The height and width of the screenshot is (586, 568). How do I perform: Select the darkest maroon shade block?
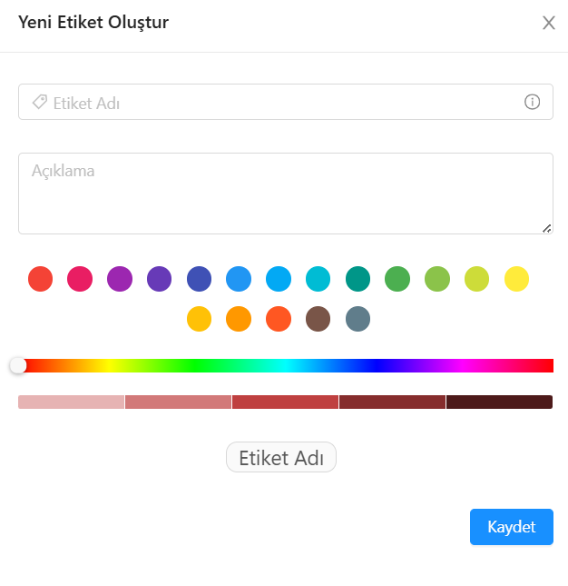pyautogui.click(x=499, y=402)
